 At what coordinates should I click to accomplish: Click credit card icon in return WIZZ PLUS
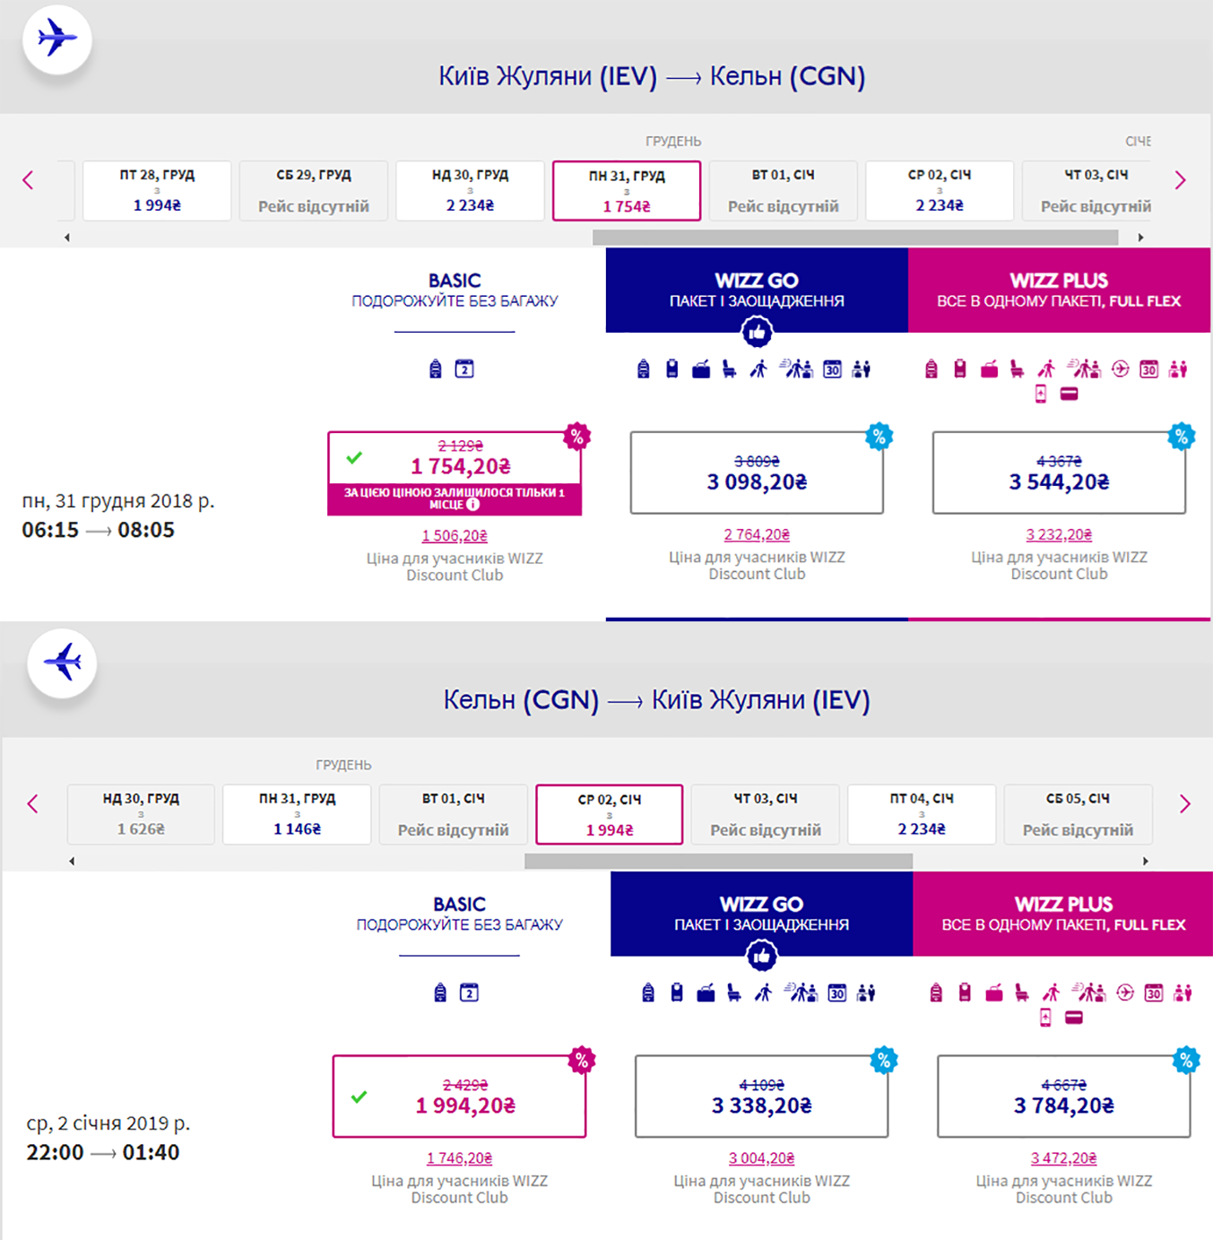pos(1073,1018)
